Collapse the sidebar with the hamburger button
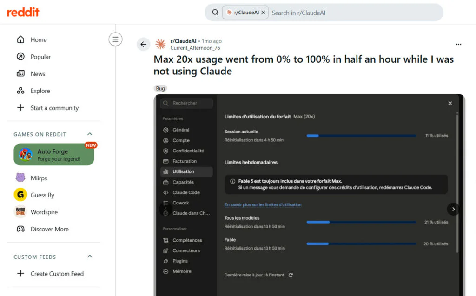This screenshot has height=296, width=476. coord(115,39)
